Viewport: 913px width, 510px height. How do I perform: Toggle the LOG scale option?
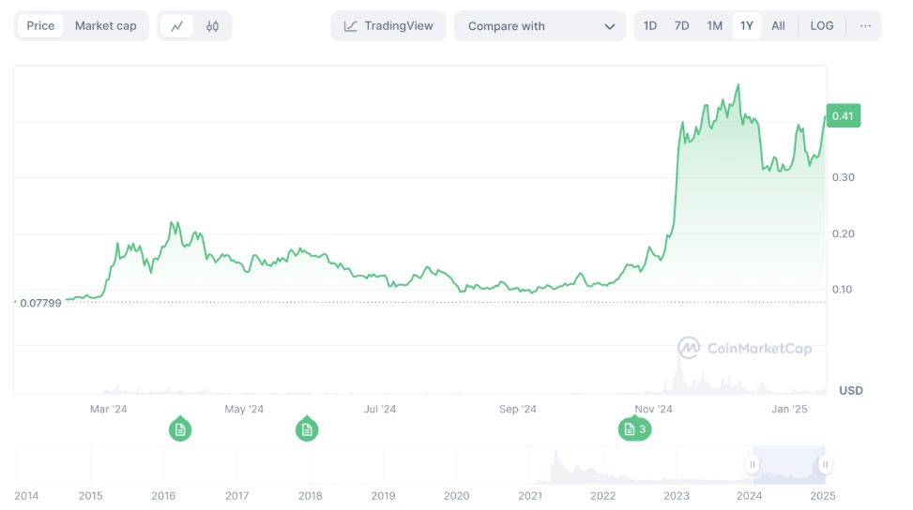pyautogui.click(x=822, y=26)
